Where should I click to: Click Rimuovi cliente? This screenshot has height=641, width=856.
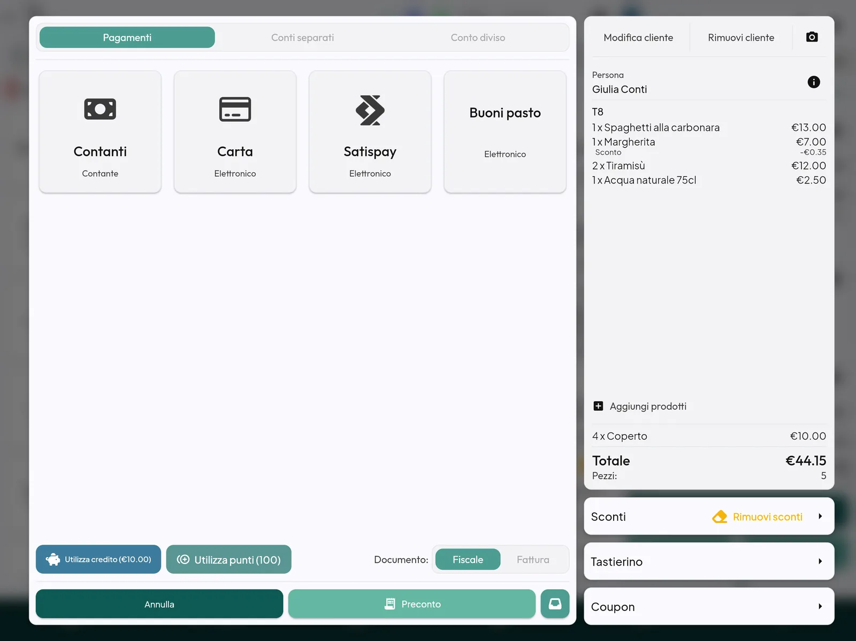(741, 37)
